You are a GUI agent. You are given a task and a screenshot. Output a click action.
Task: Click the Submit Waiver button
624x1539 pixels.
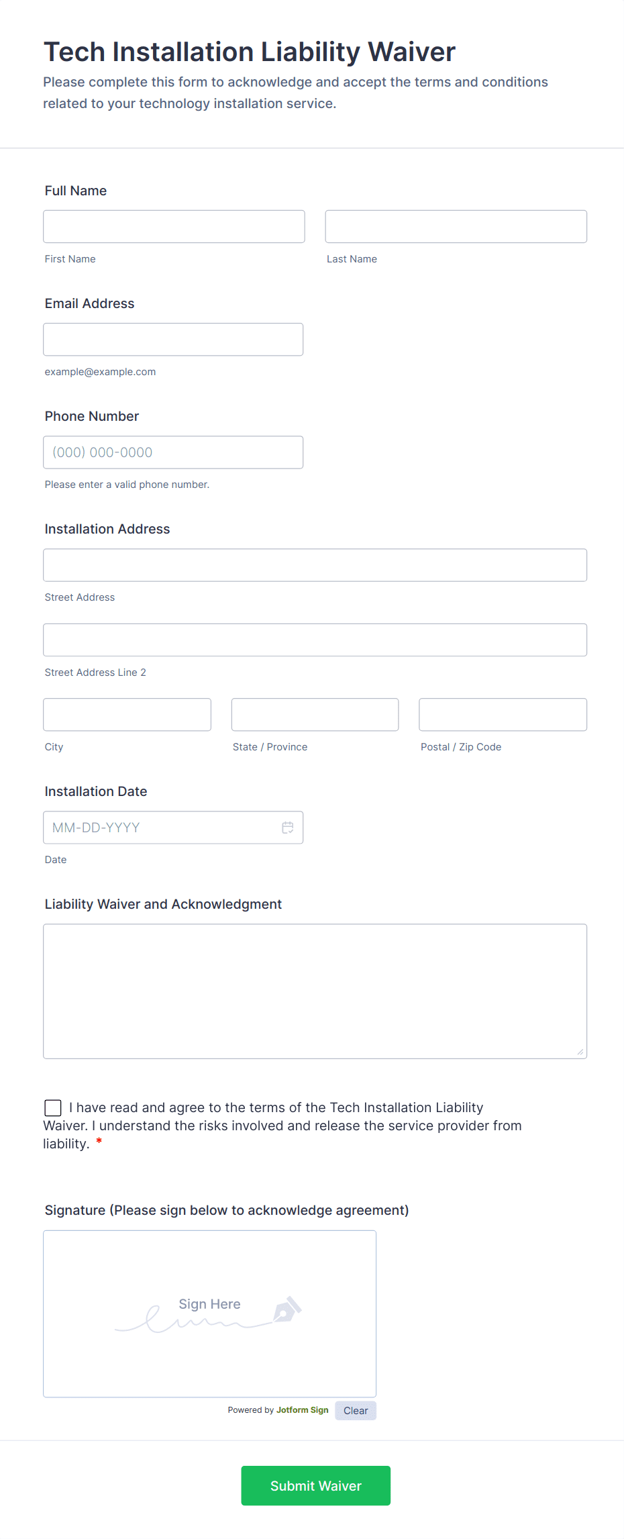pos(315,1485)
